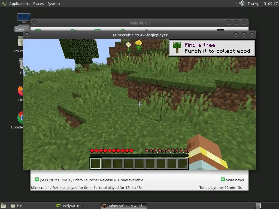Open the PollyMC window menu button at top-left
This screenshot has height=209, width=279.
(35, 23)
